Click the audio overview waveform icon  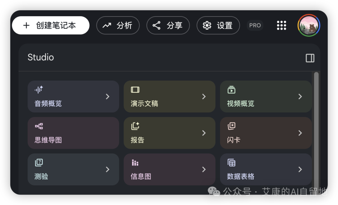click(39, 90)
